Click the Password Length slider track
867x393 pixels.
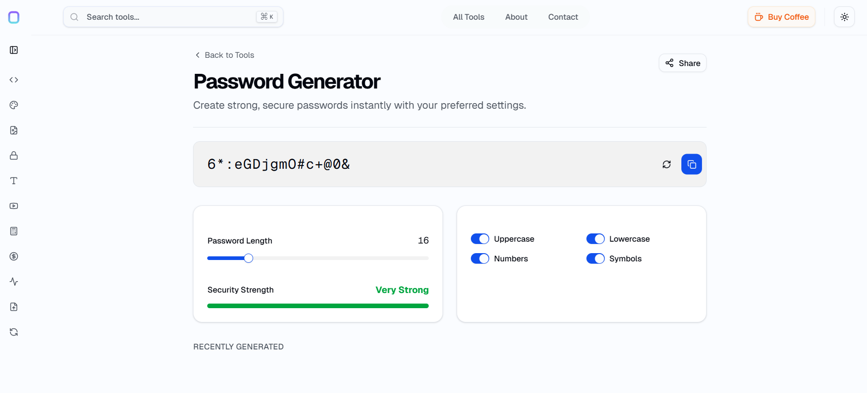pos(318,258)
